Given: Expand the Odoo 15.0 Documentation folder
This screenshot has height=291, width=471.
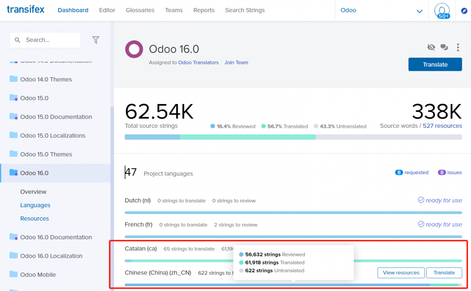Looking at the screenshot, I should (x=13, y=116).
